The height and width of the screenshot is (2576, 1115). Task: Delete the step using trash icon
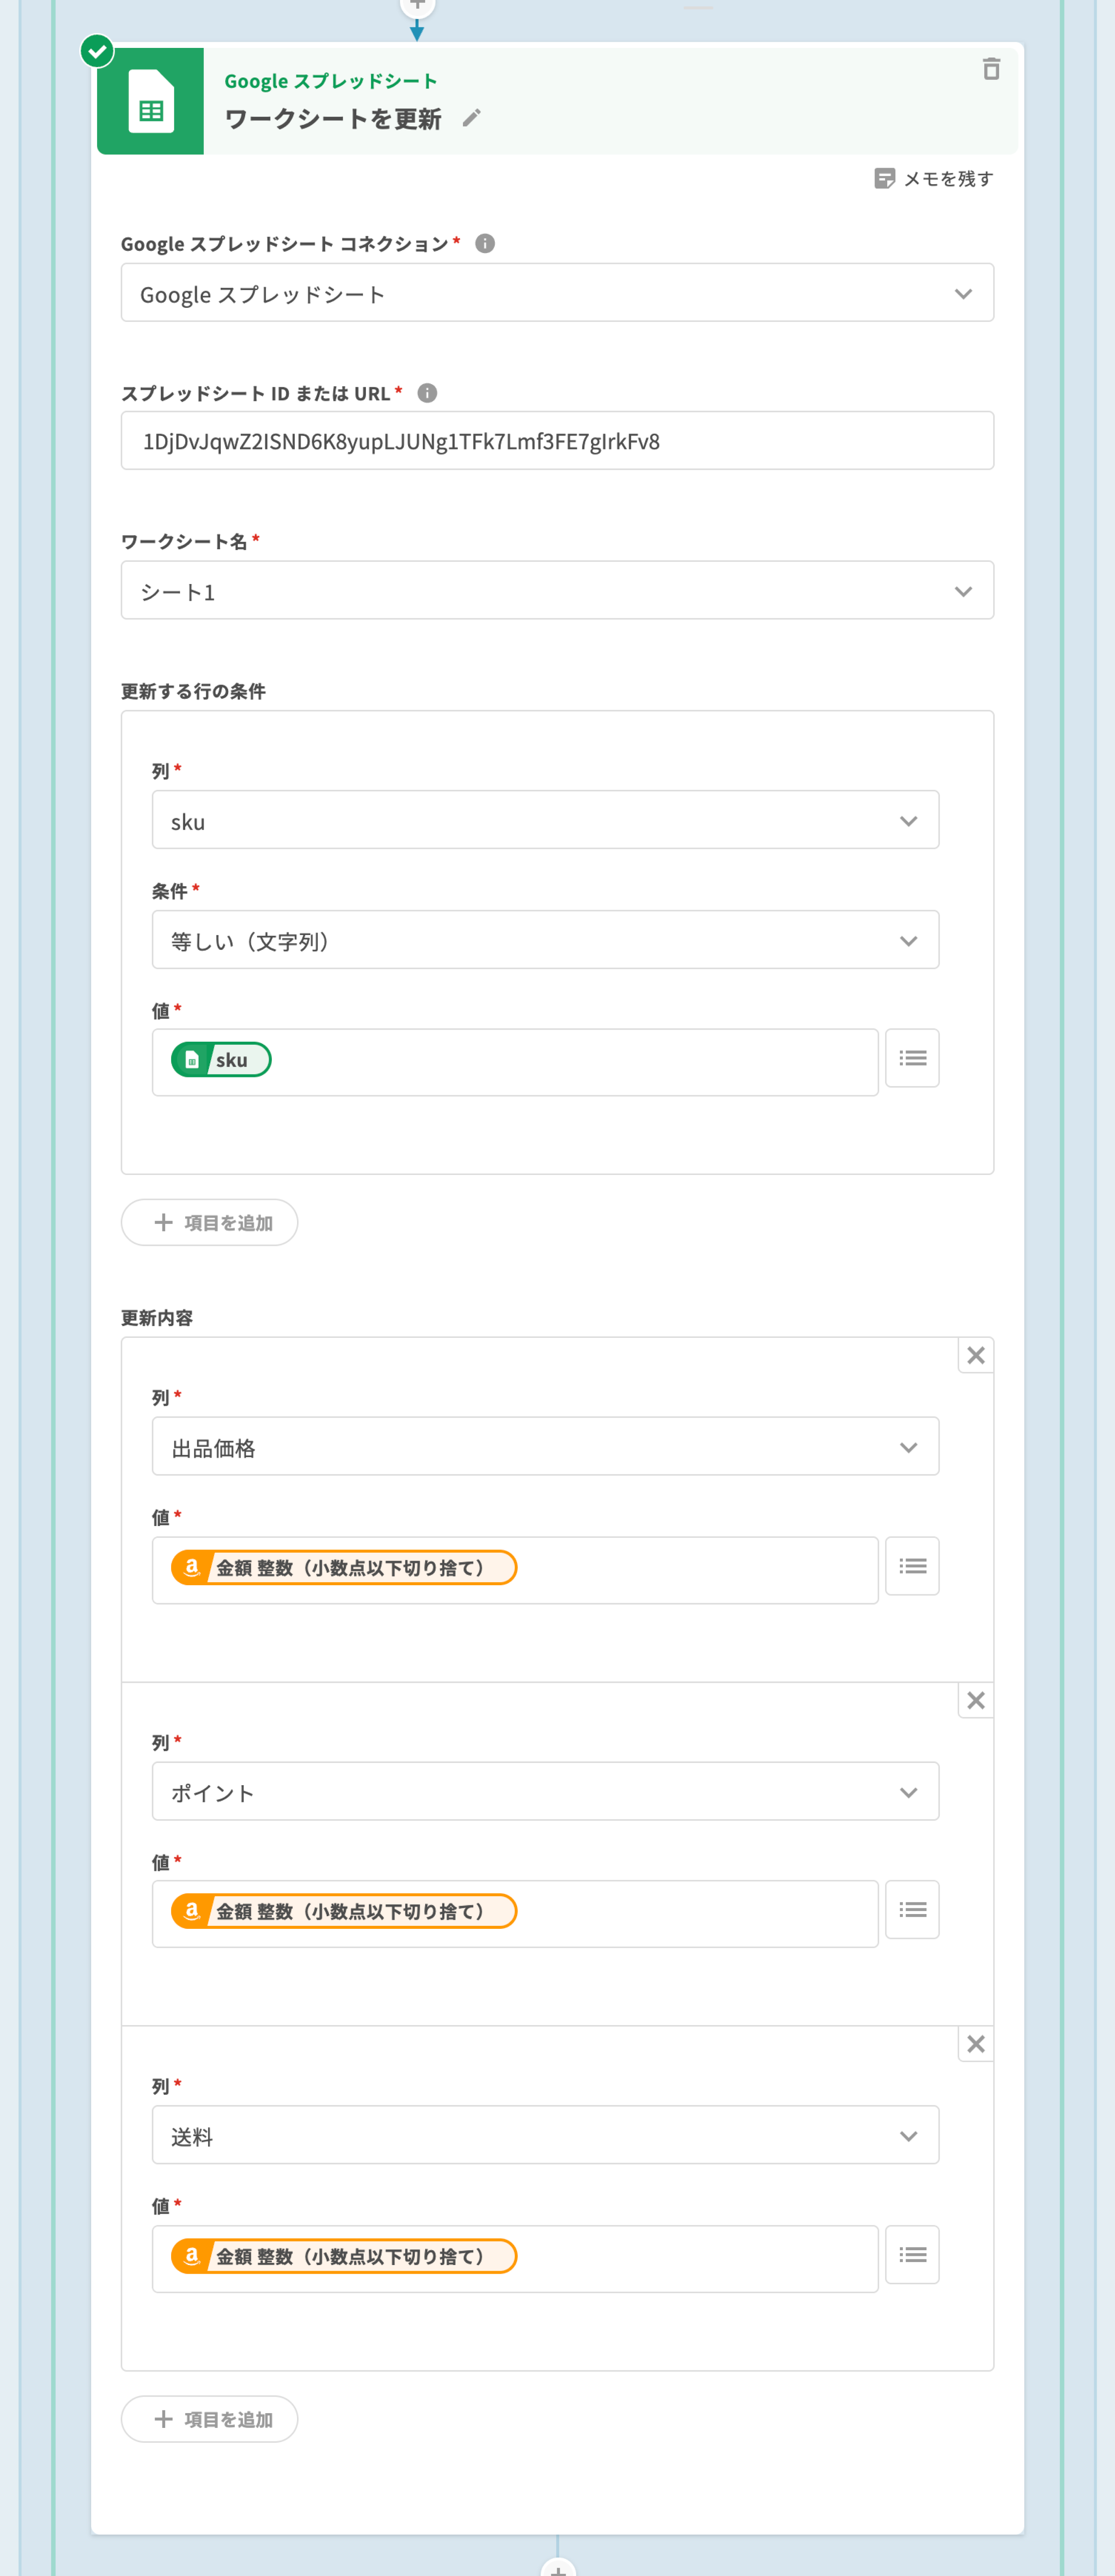[x=990, y=69]
